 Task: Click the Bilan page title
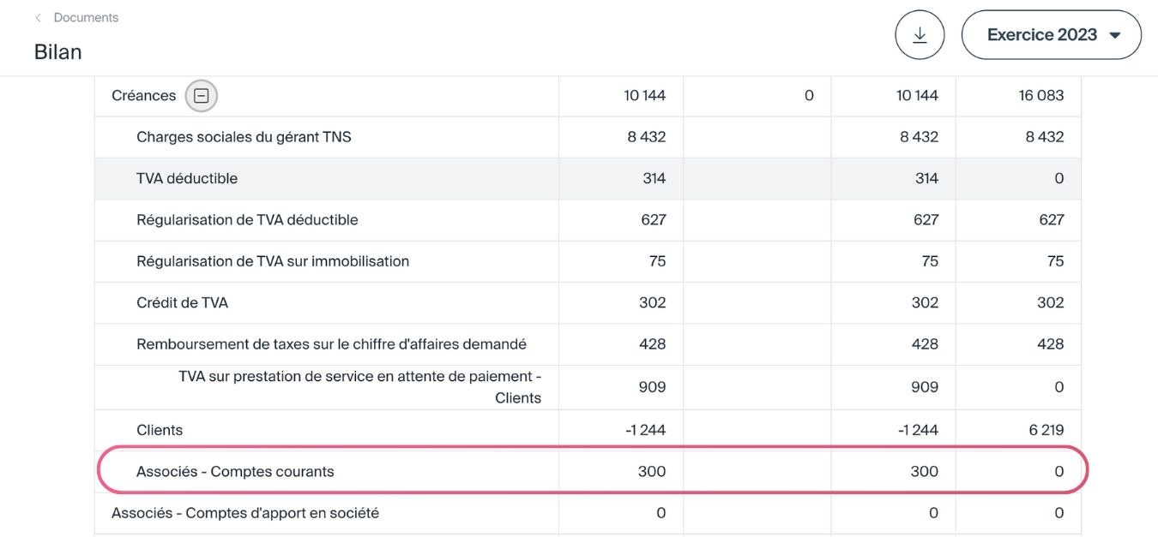pos(58,52)
